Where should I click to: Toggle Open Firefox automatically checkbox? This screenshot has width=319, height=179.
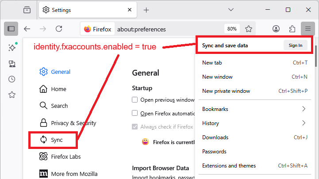[135, 113]
